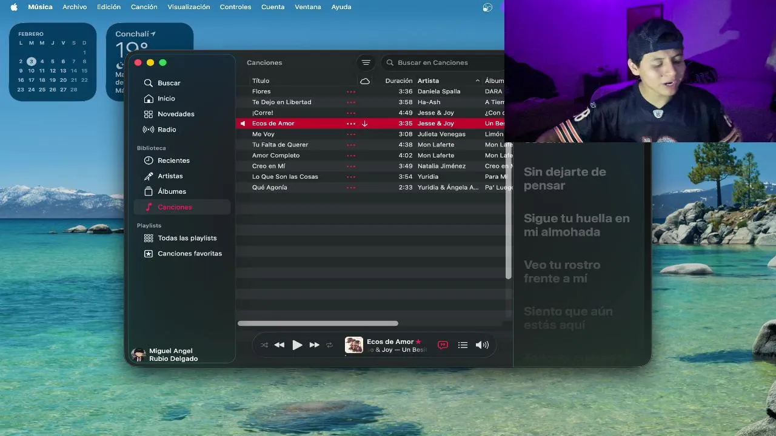The height and width of the screenshot is (436, 776).
Task: Download Ecos de Amor with arrow icon
Action: (x=364, y=124)
